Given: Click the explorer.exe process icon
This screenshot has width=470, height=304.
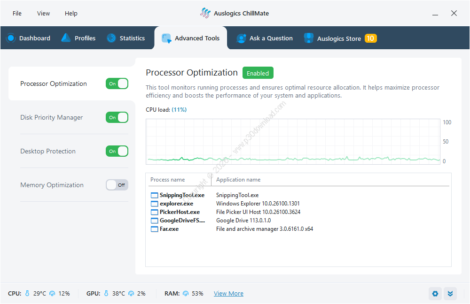Looking at the screenshot, I should coord(154,204).
